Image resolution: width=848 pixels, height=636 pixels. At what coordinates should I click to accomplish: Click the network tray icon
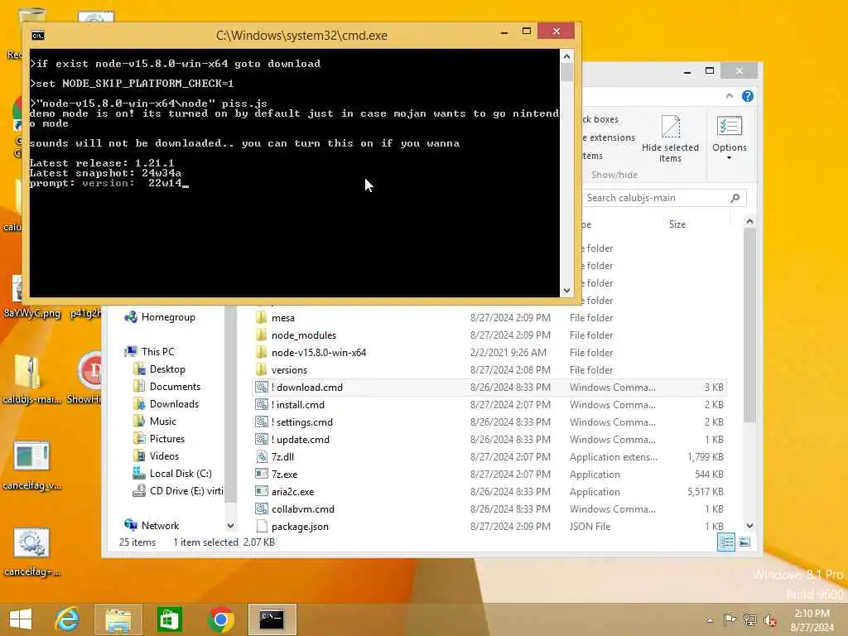(x=749, y=619)
